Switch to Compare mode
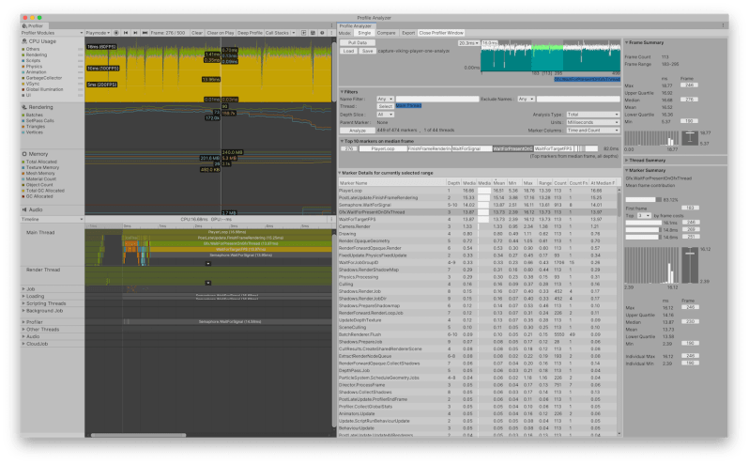Viewport: 749px width, 464px height. (386, 33)
